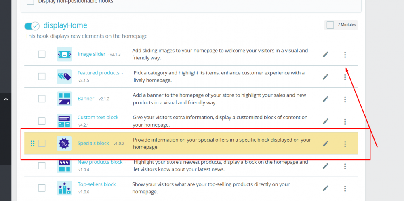404x201 pixels.
Task: Open the Top-sellers block link
Action: 97,184
